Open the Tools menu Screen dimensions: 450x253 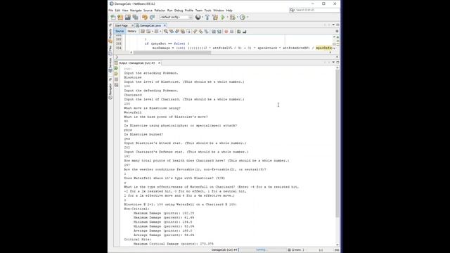208,11
